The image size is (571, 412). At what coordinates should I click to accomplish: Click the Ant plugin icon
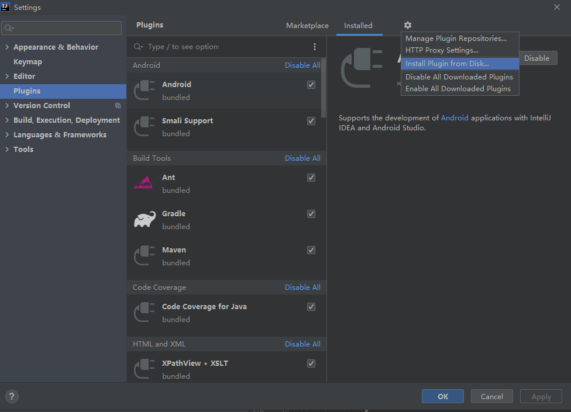click(143, 183)
